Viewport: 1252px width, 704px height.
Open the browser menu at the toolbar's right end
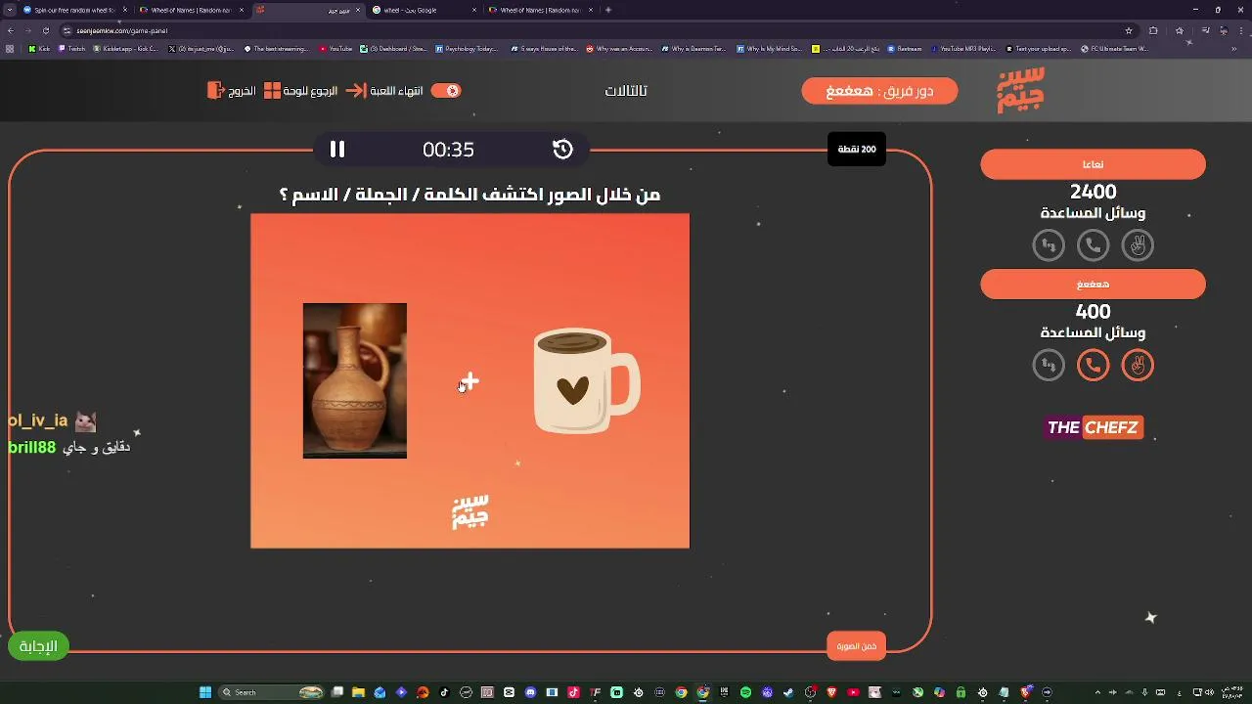(1239, 30)
